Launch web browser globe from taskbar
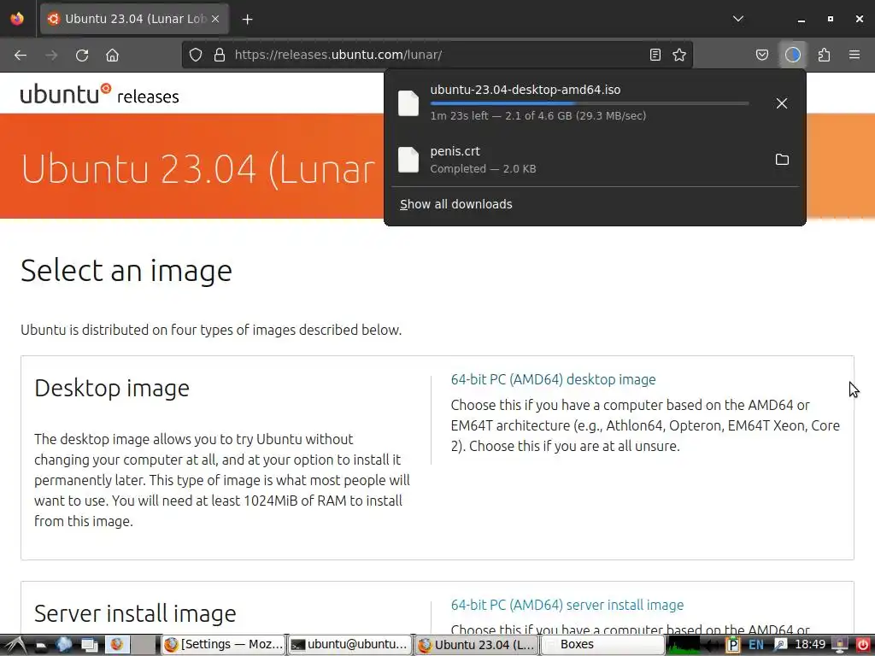This screenshot has width=875, height=656. pyautogui.click(x=63, y=644)
